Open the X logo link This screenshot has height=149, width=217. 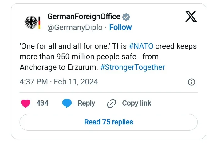(x=191, y=16)
